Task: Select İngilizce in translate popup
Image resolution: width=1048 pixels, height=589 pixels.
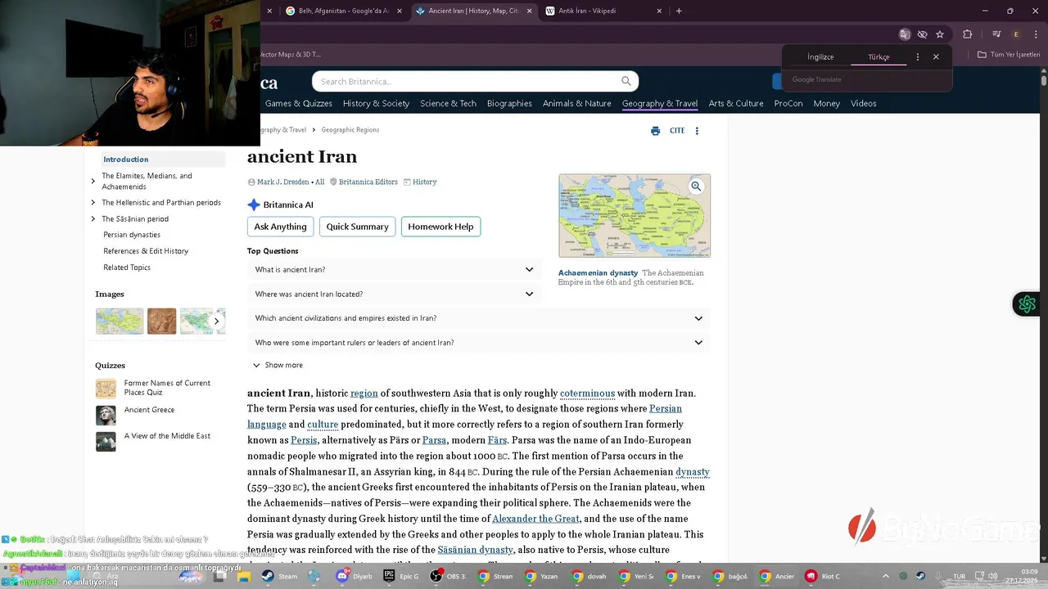Action: [x=820, y=57]
